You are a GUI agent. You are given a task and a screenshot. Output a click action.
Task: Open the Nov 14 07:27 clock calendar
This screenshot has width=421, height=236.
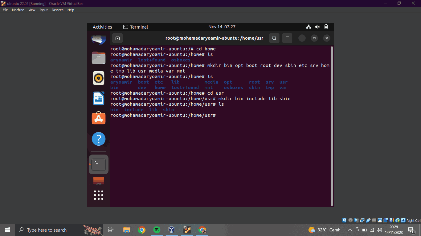222,27
